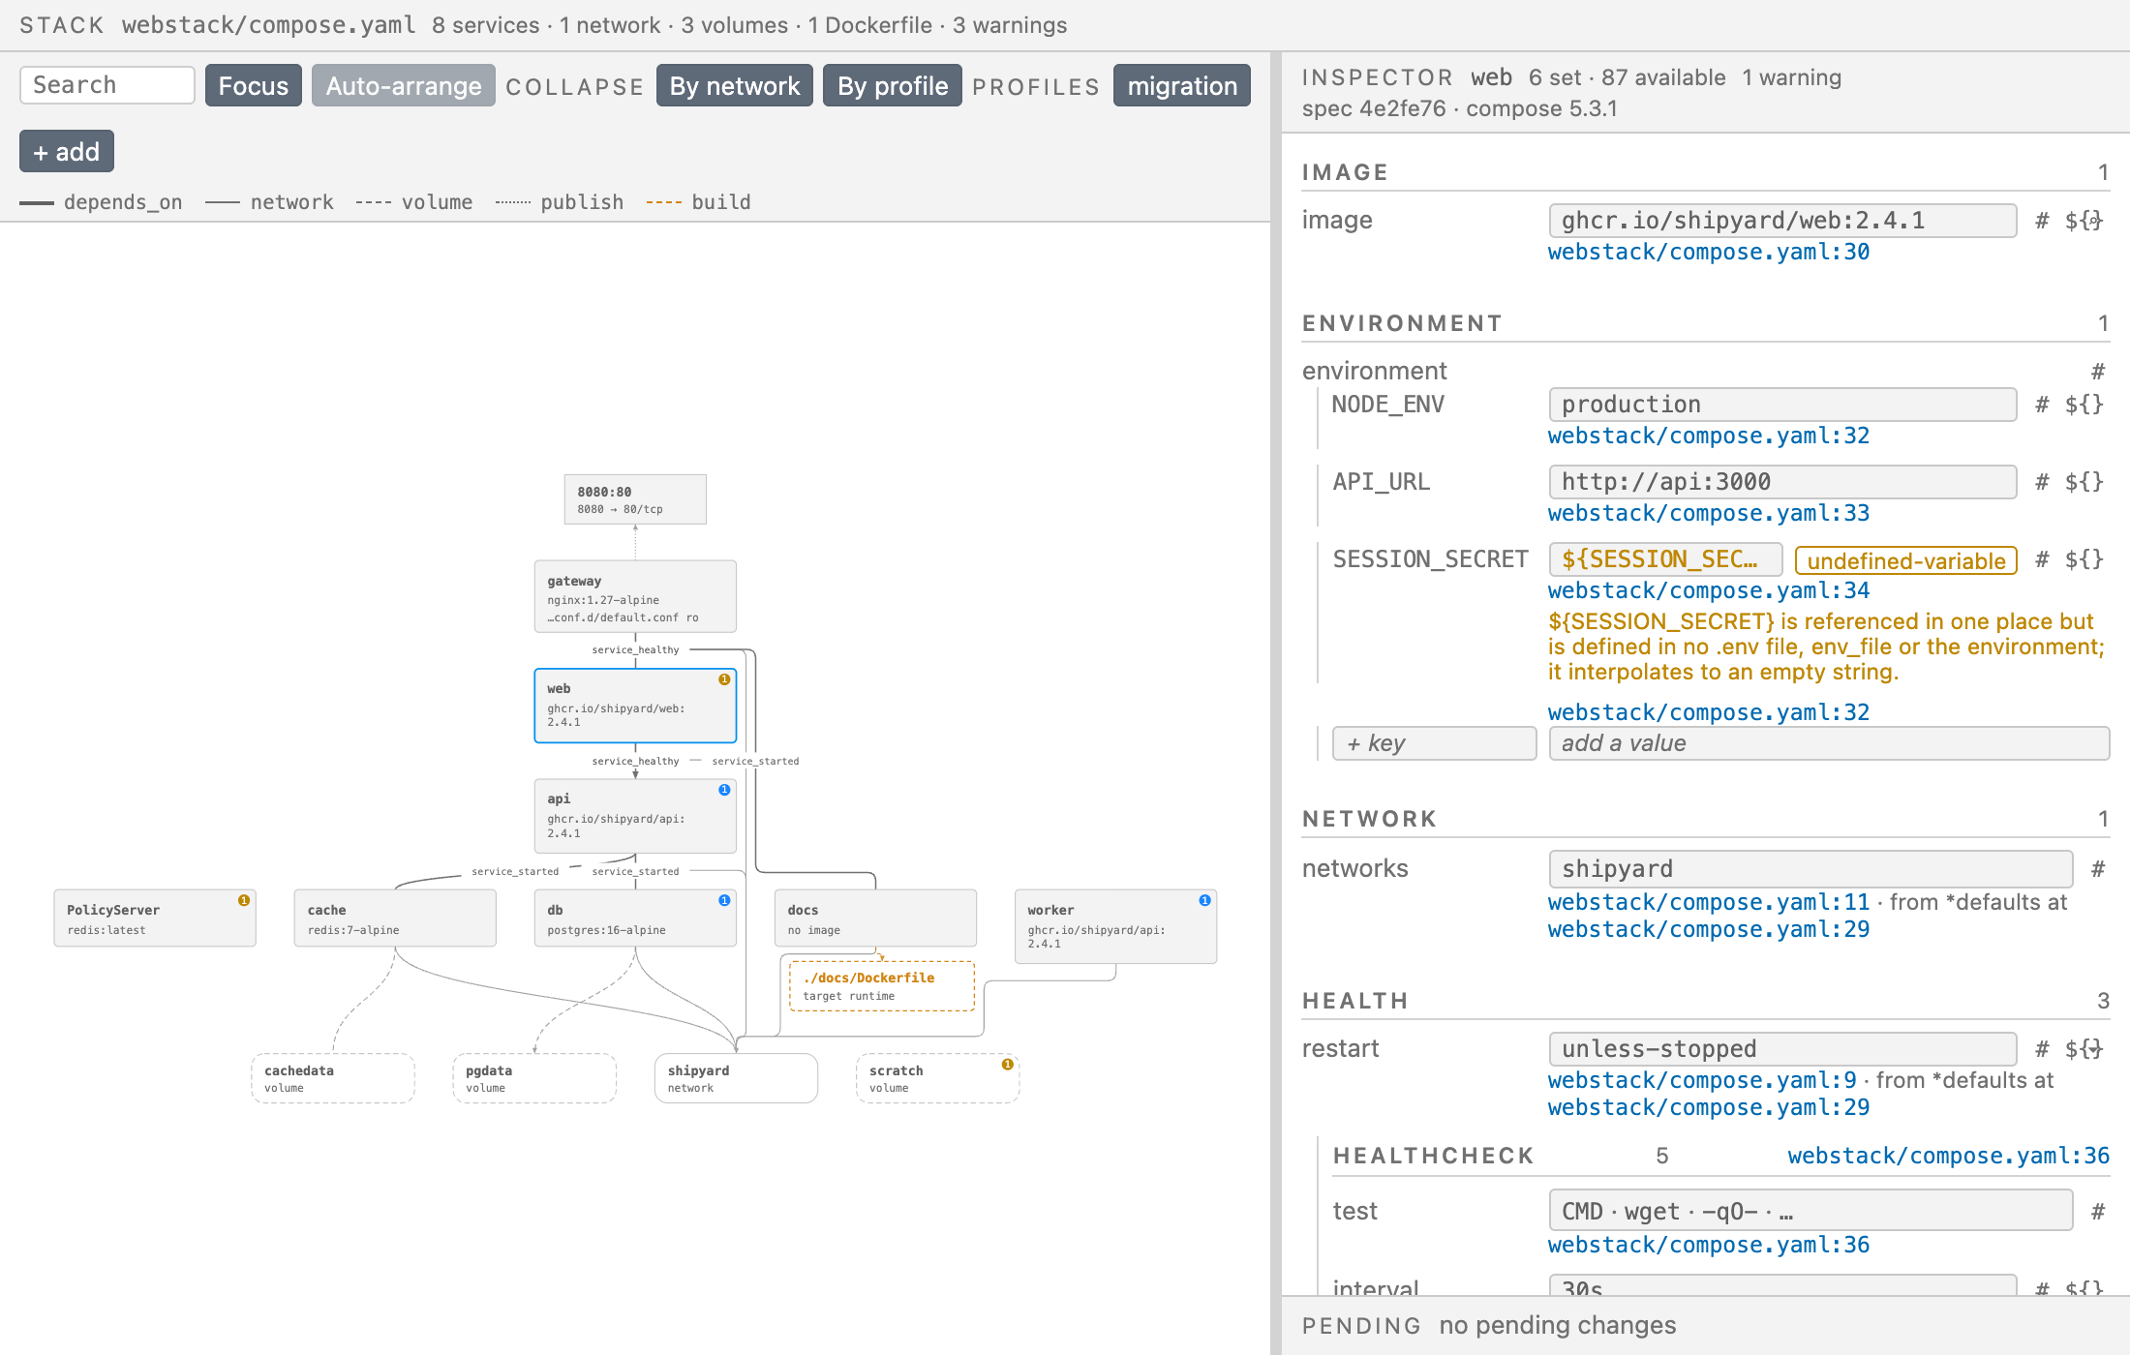Click the test CMD wget field
2130x1355 pixels.
(x=1811, y=1212)
